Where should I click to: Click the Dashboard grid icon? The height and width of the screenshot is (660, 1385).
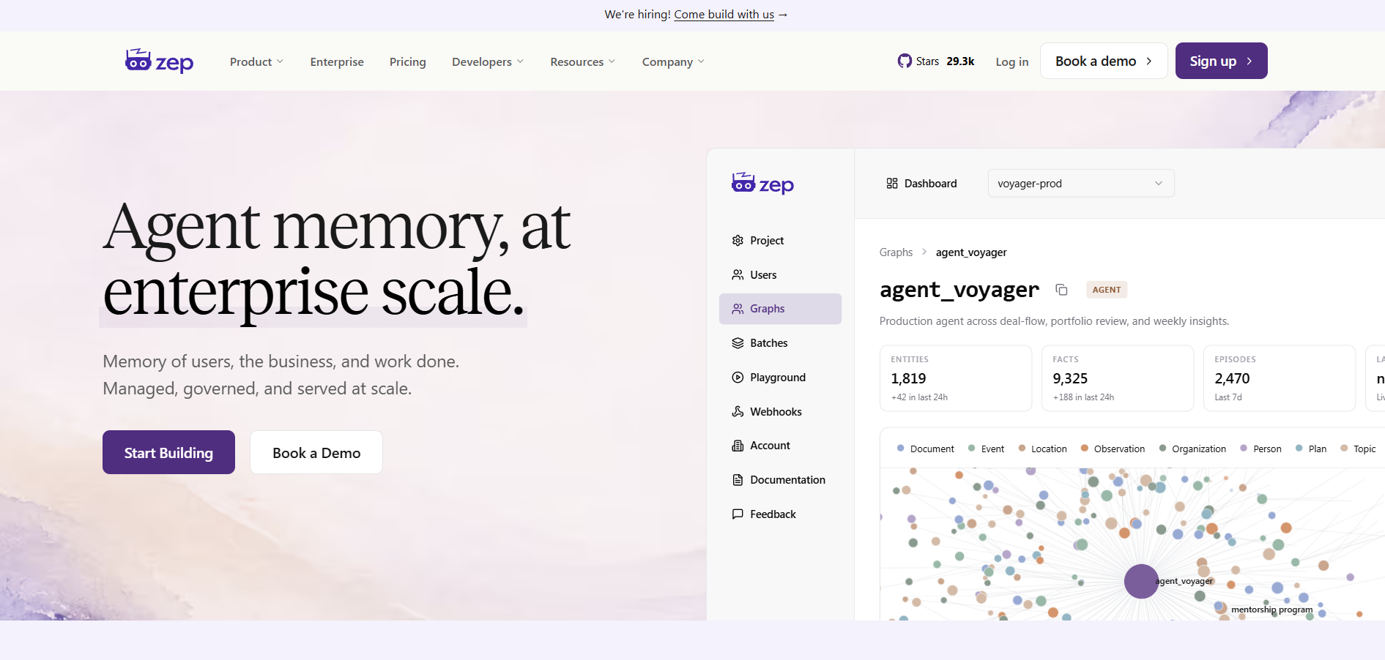tap(892, 184)
